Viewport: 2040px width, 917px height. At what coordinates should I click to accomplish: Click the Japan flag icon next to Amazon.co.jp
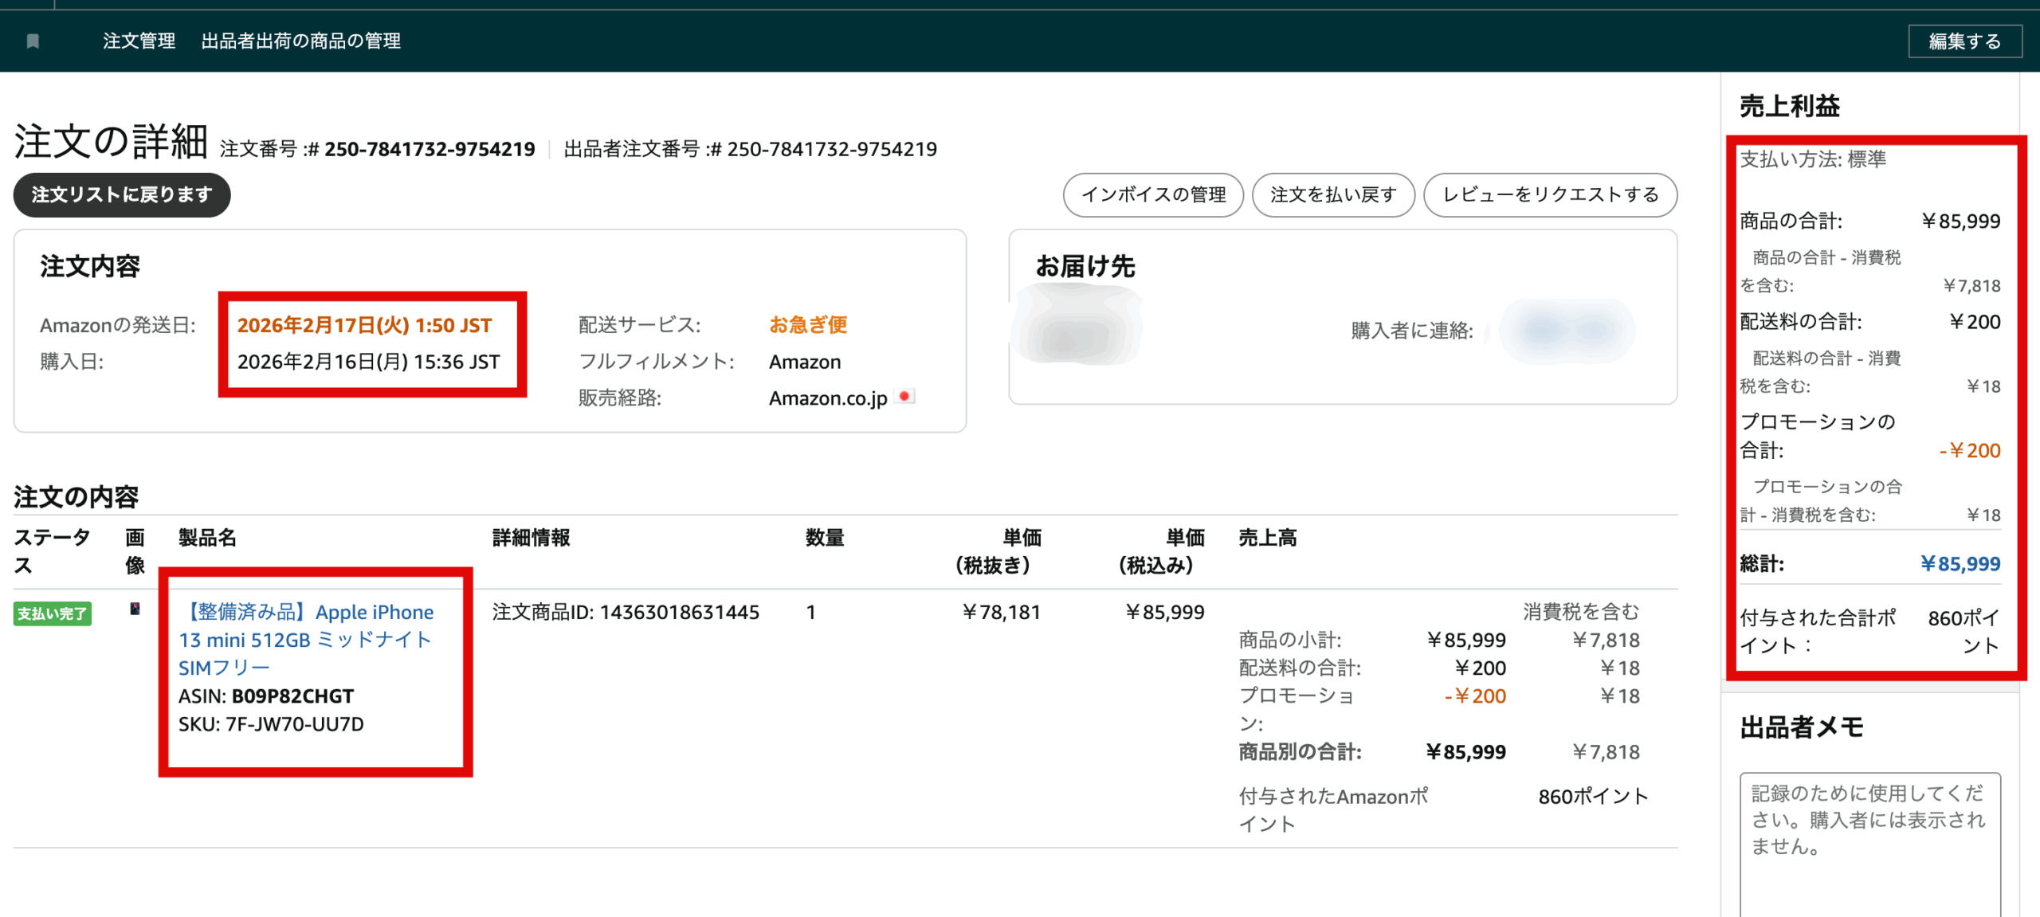tap(904, 397)
